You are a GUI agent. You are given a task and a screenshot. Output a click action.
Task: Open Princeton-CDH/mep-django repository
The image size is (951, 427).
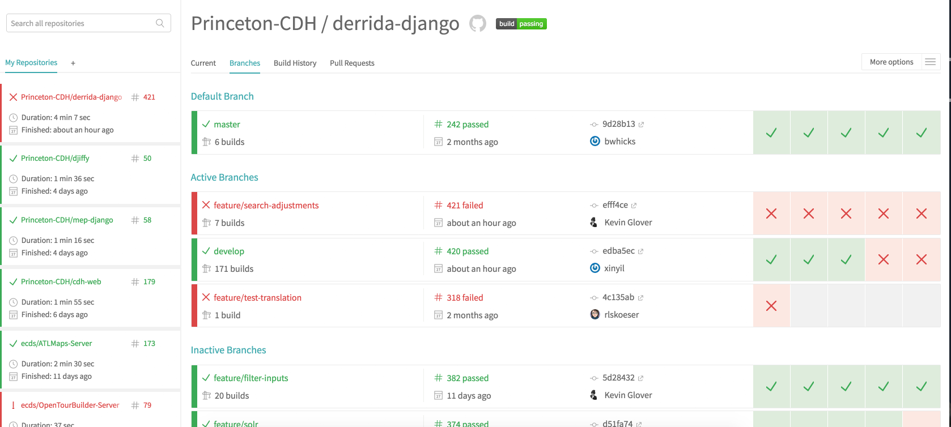(67, 220)
